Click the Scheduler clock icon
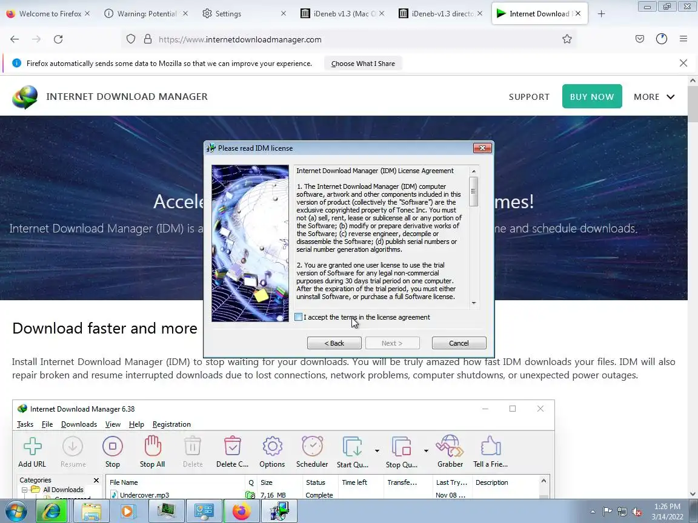The image size is (698, 523). (x=313, y=446)
